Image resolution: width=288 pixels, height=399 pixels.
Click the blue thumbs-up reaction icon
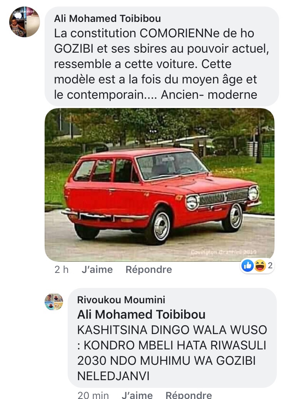coord(248,266)
